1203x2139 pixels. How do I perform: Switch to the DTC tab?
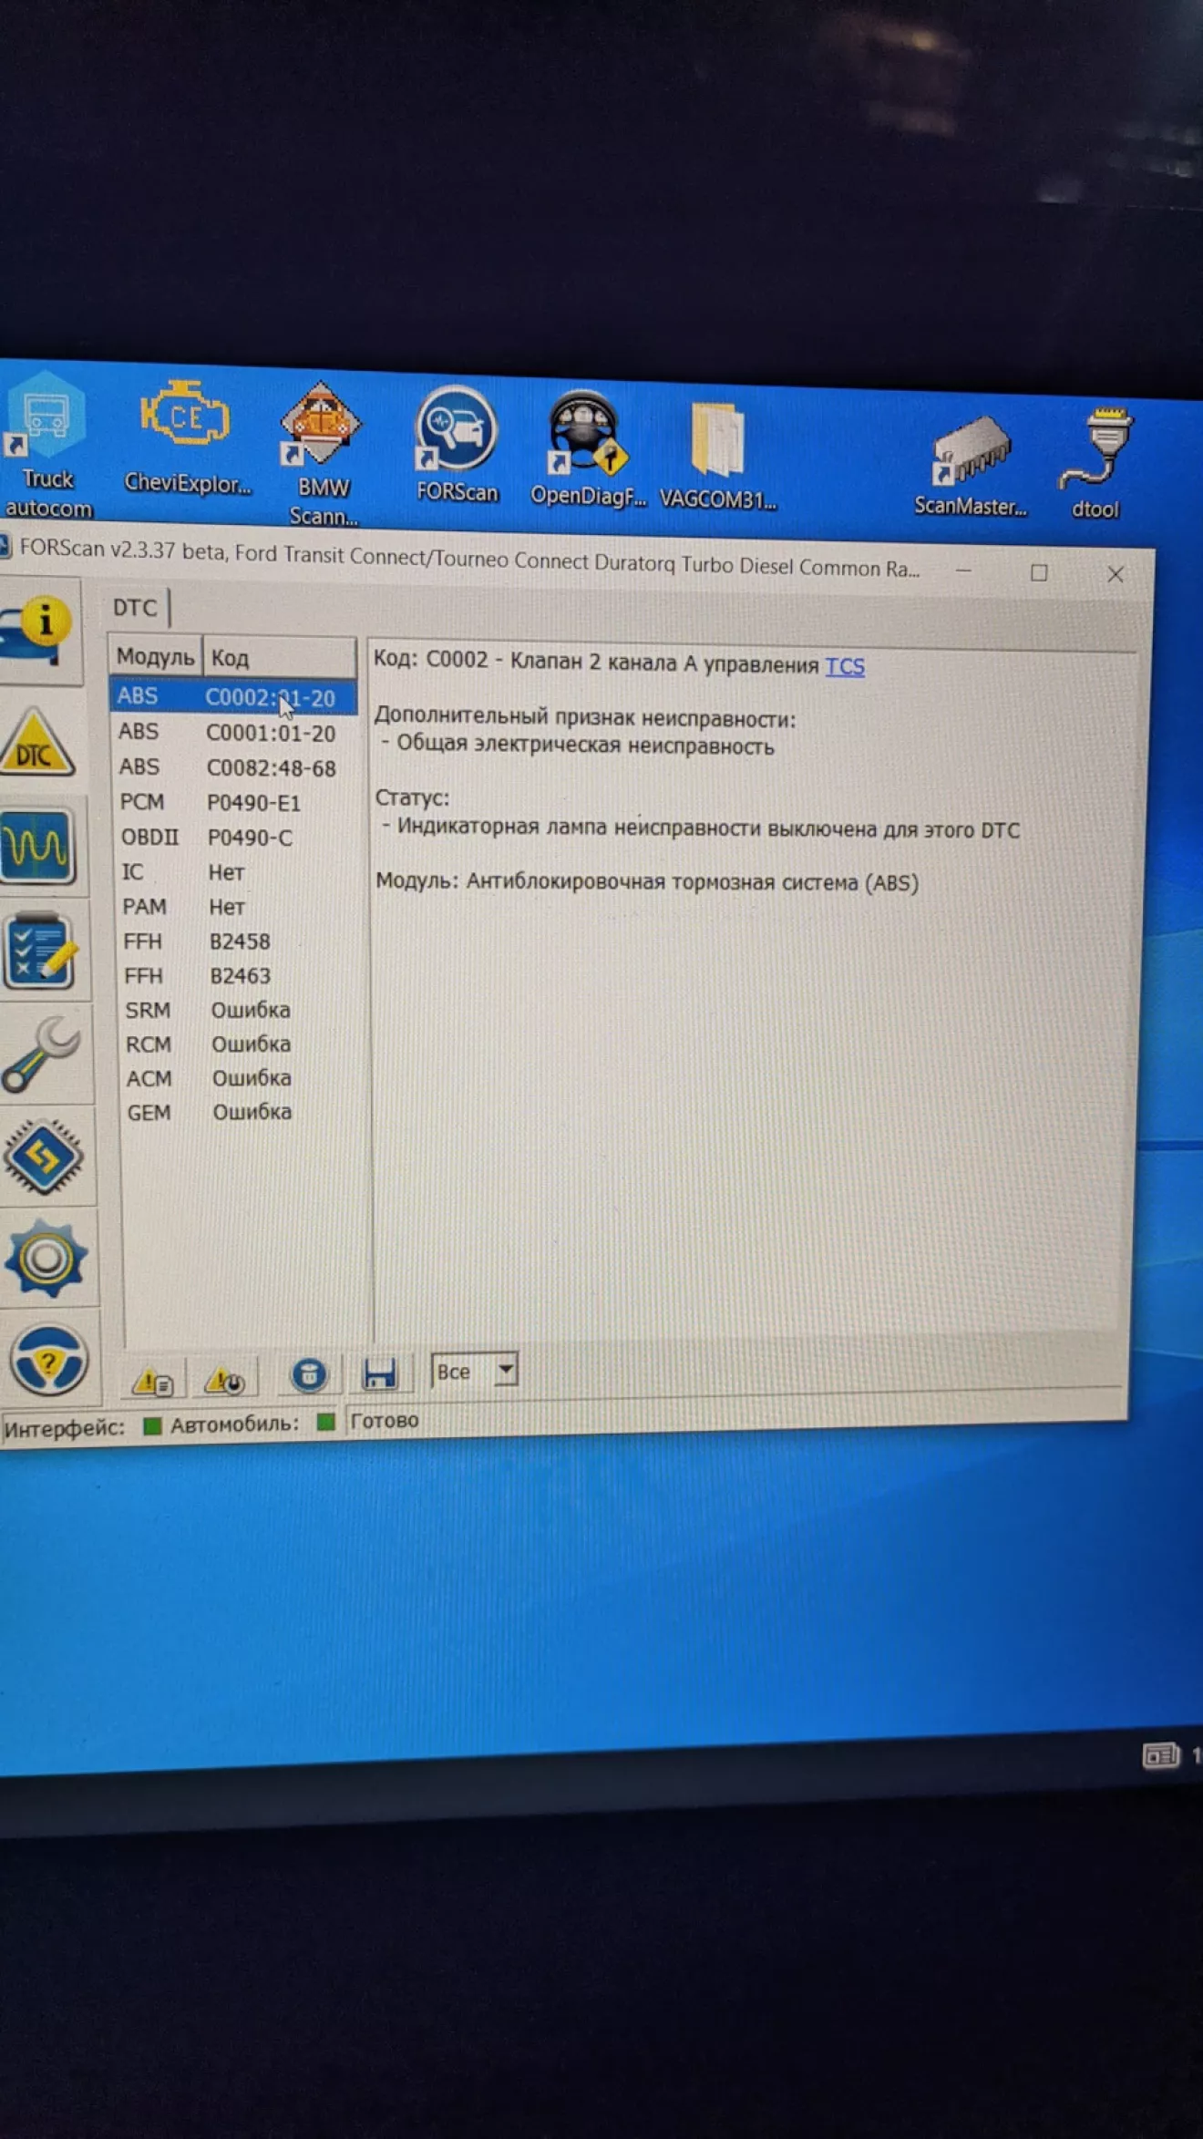[x=135, y=608]
